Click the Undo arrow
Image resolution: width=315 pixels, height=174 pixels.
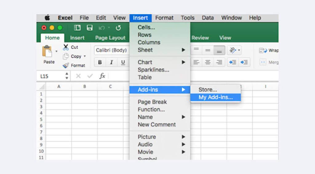(102, 28)
